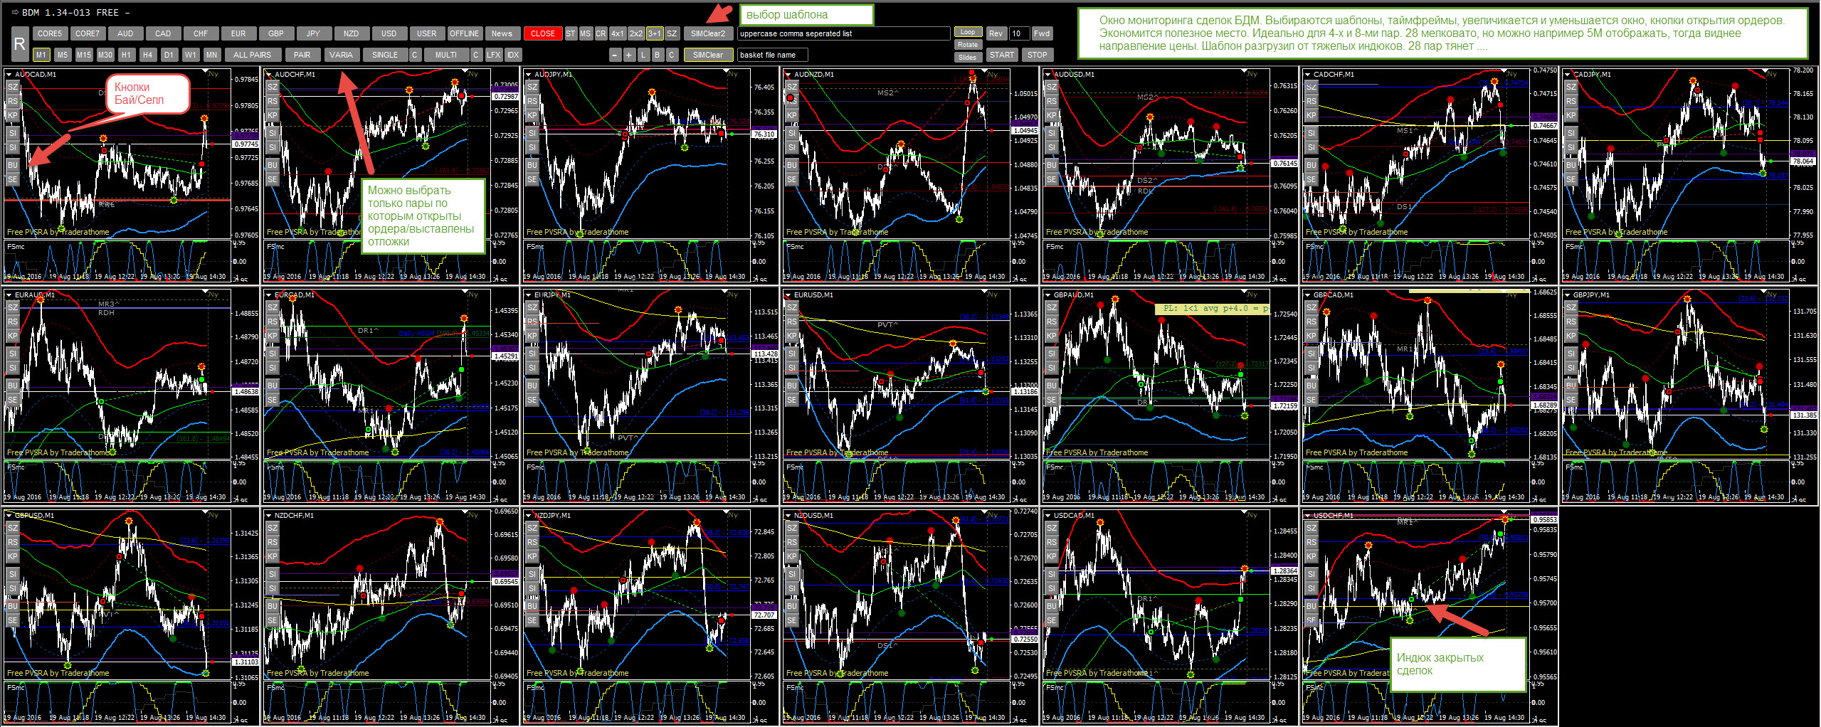Screen dimensions: 1821x727
Task: Click the value 10 field beside Rev
Action: coord(1018,33)
